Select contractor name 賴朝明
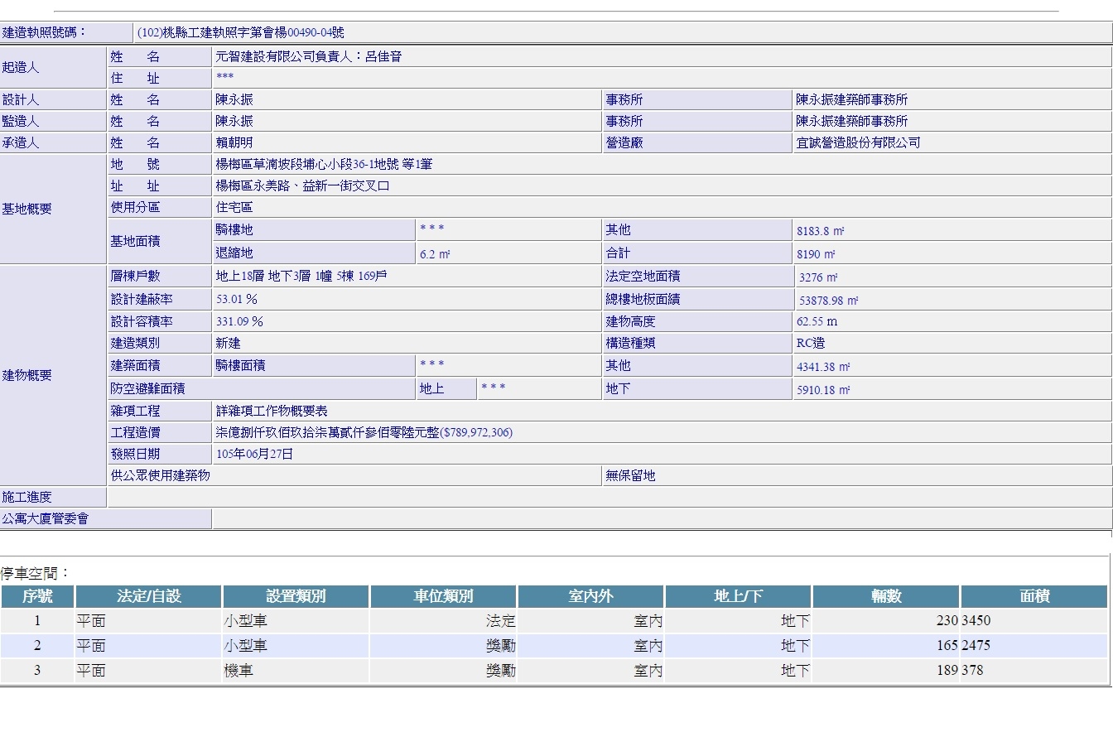 tap(234, 142)
